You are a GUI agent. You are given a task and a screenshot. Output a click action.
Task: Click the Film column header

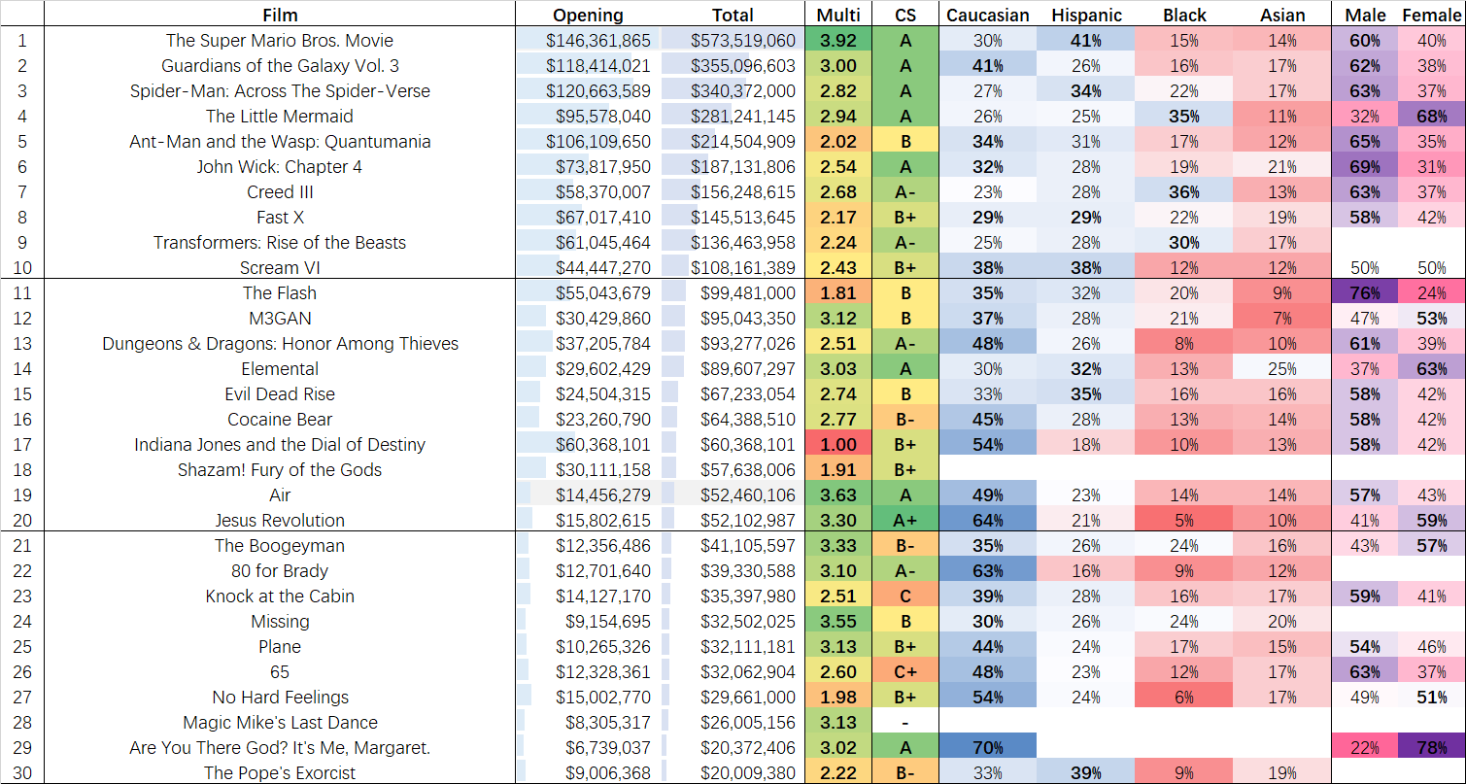(280, 15)
